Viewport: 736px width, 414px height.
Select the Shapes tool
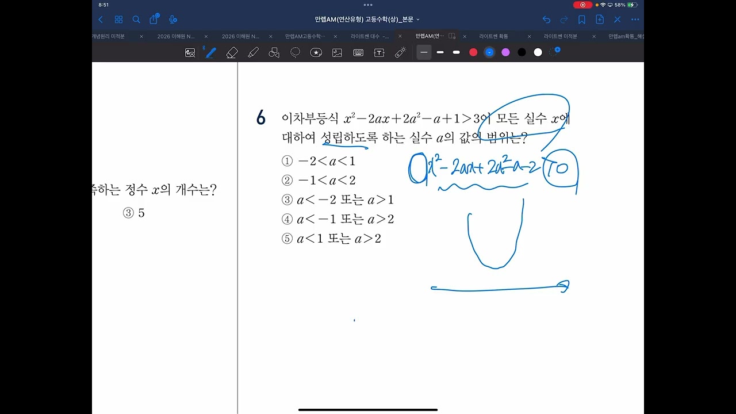(274, 52)
